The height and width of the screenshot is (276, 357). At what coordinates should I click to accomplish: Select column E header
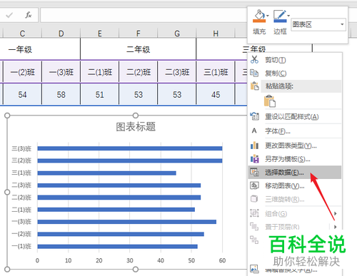(100, 34)
